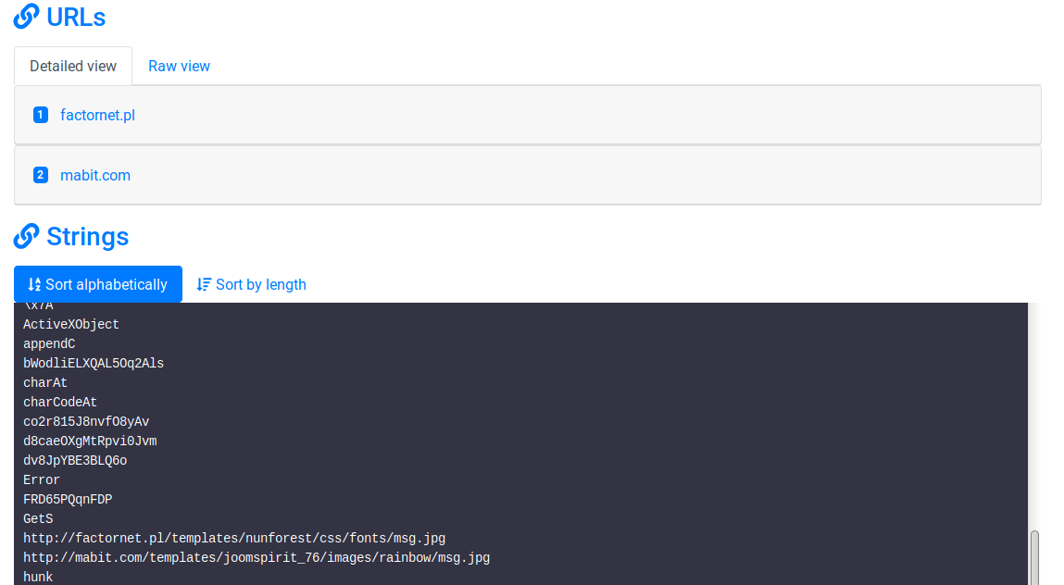
Task: Select the FRD65PQqnFDP string
Action: pyautogui.click(x=68, y=500)
